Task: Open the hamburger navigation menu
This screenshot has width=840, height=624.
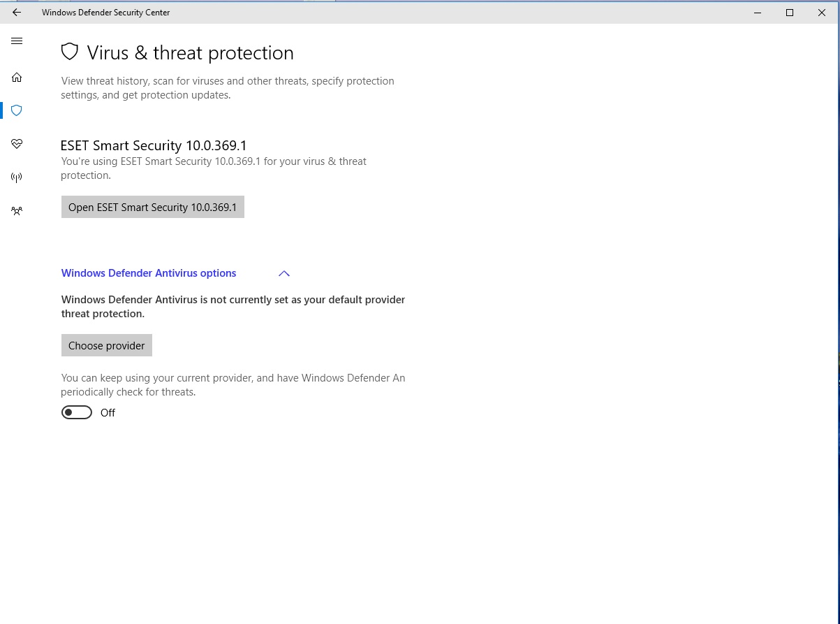Action: (17, 41)
